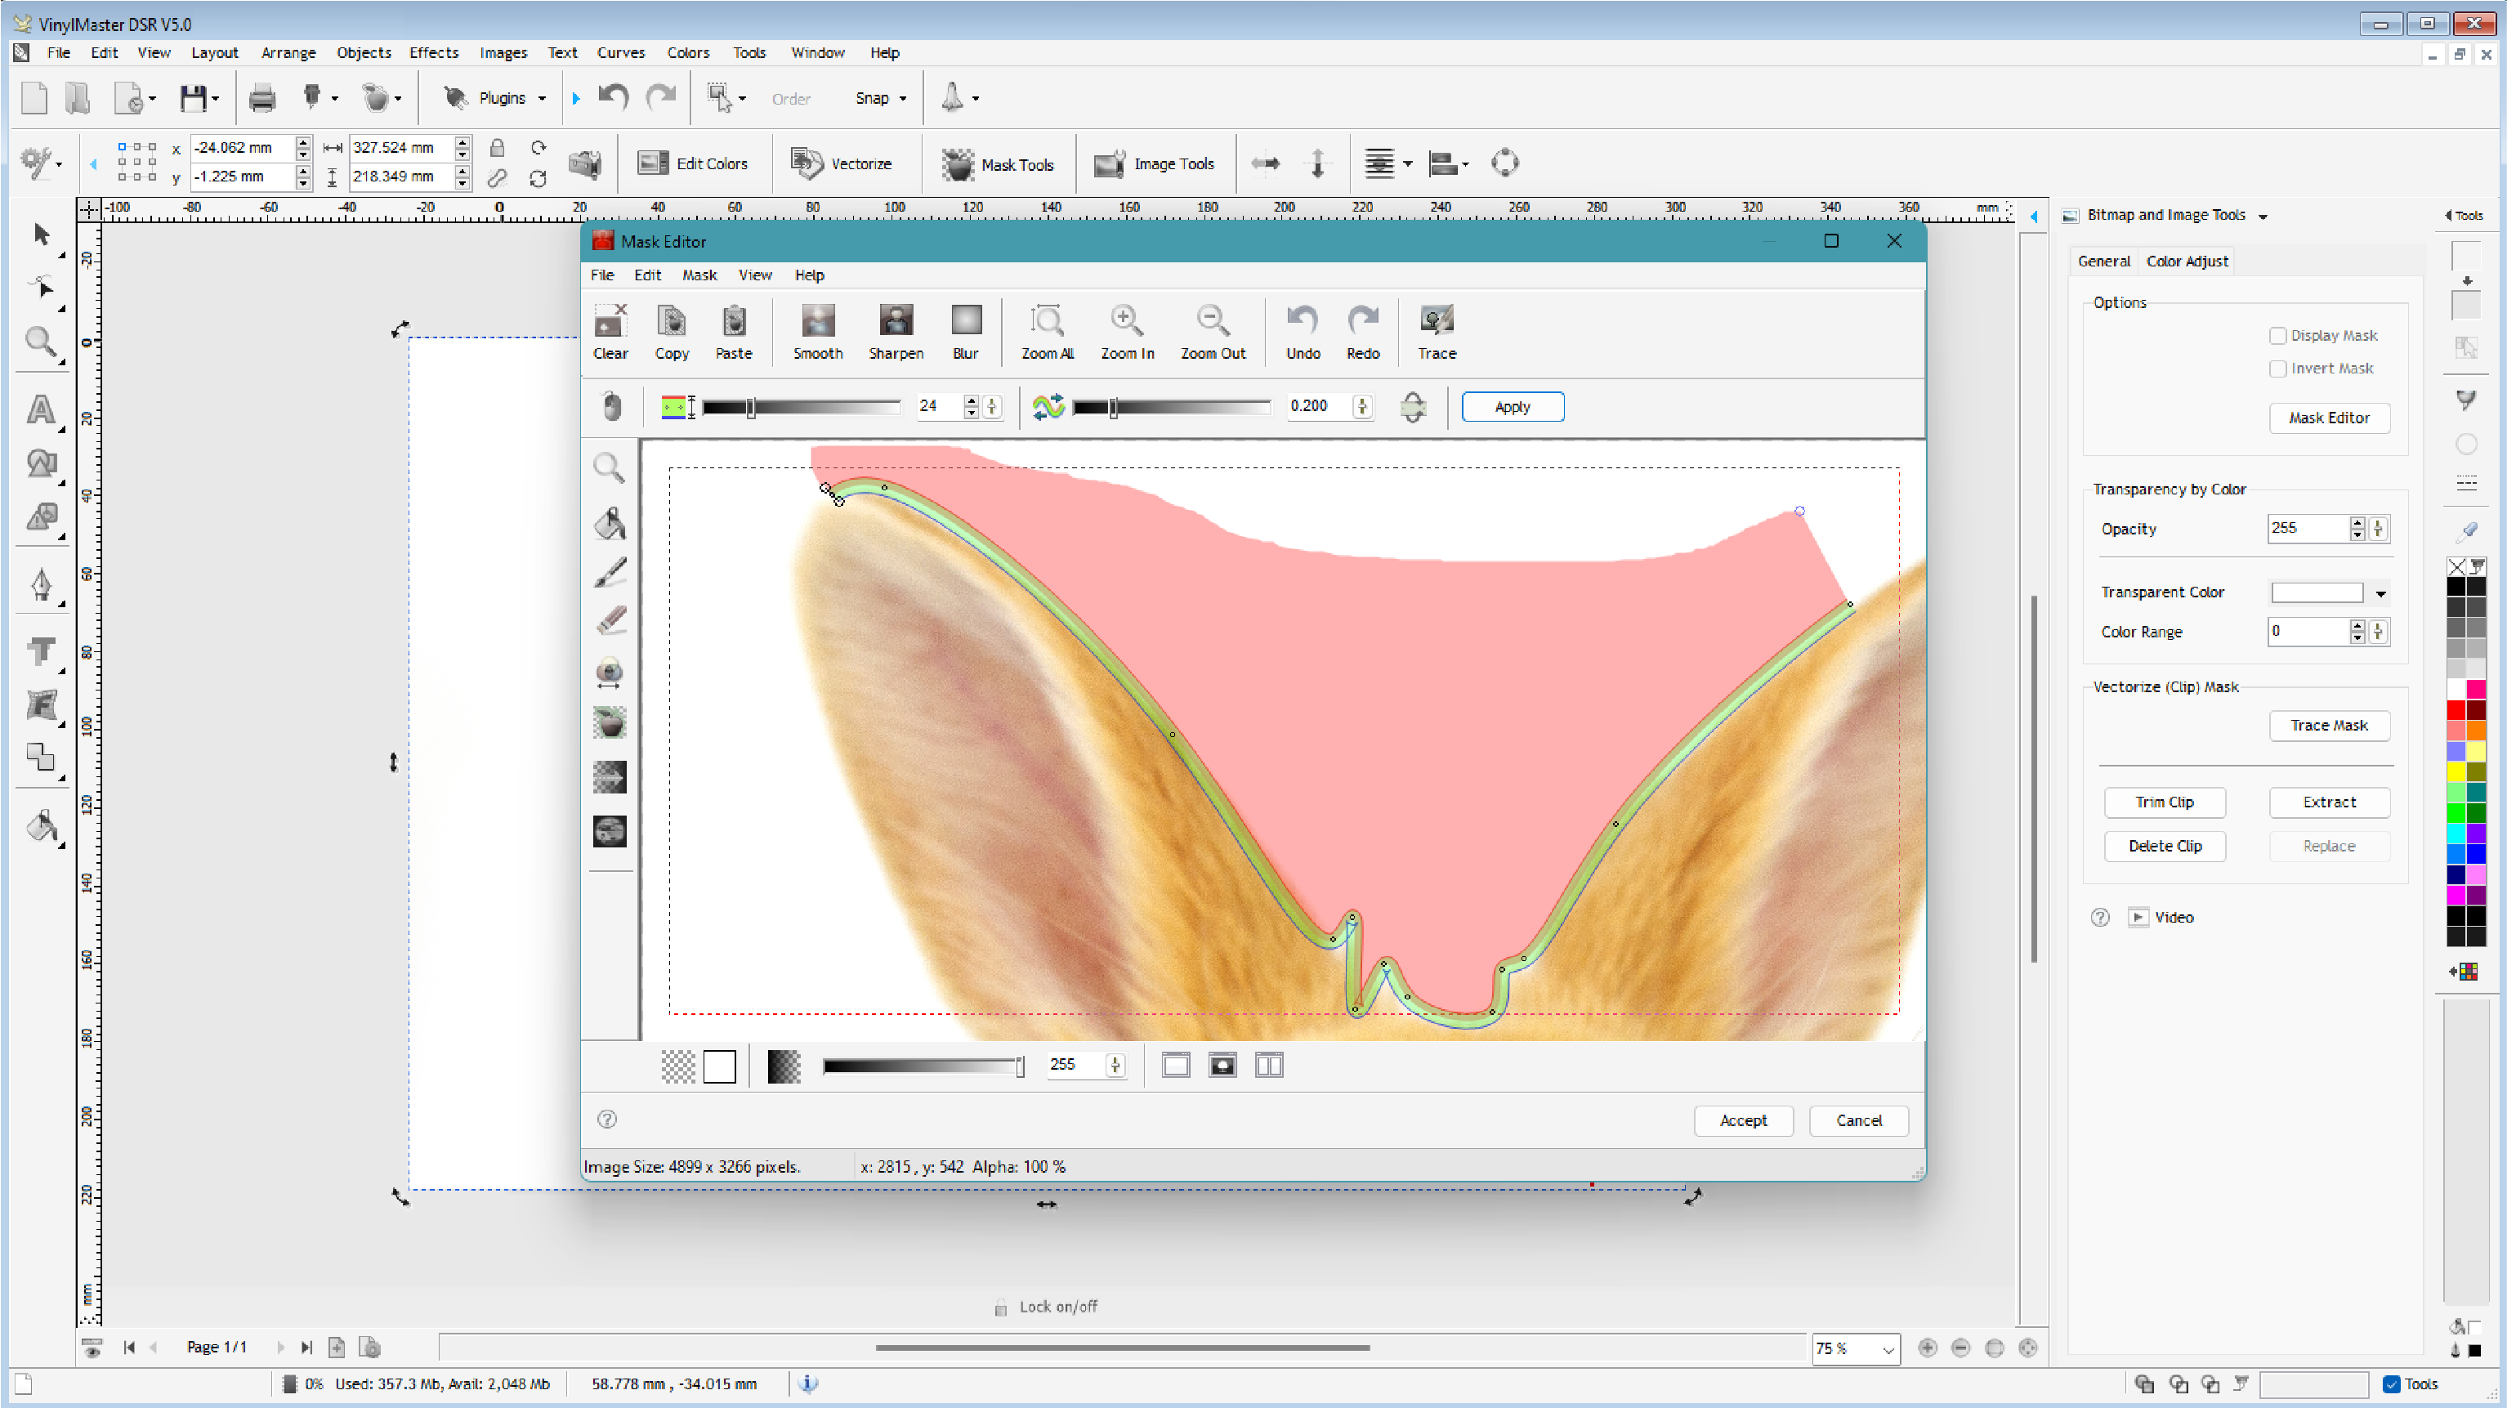Image resolution: width=2507 pixels, height=1408 pixels.
Task: Toggle the Tools checkbox in status bar
Action: 2391,1383
